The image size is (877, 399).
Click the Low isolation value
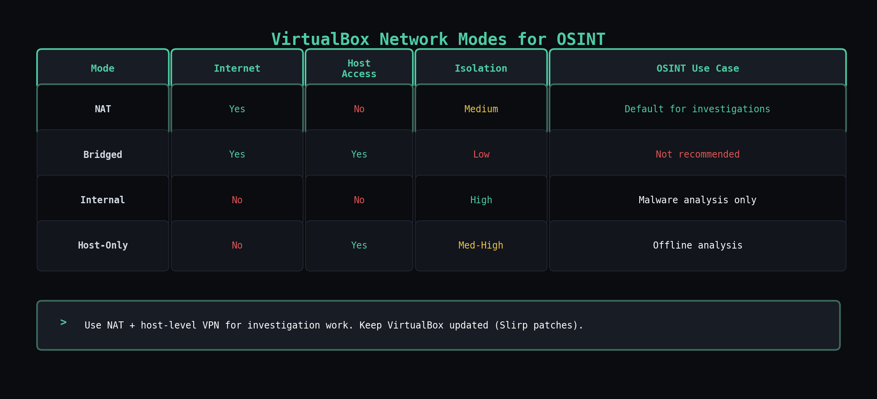coord(481,154)
